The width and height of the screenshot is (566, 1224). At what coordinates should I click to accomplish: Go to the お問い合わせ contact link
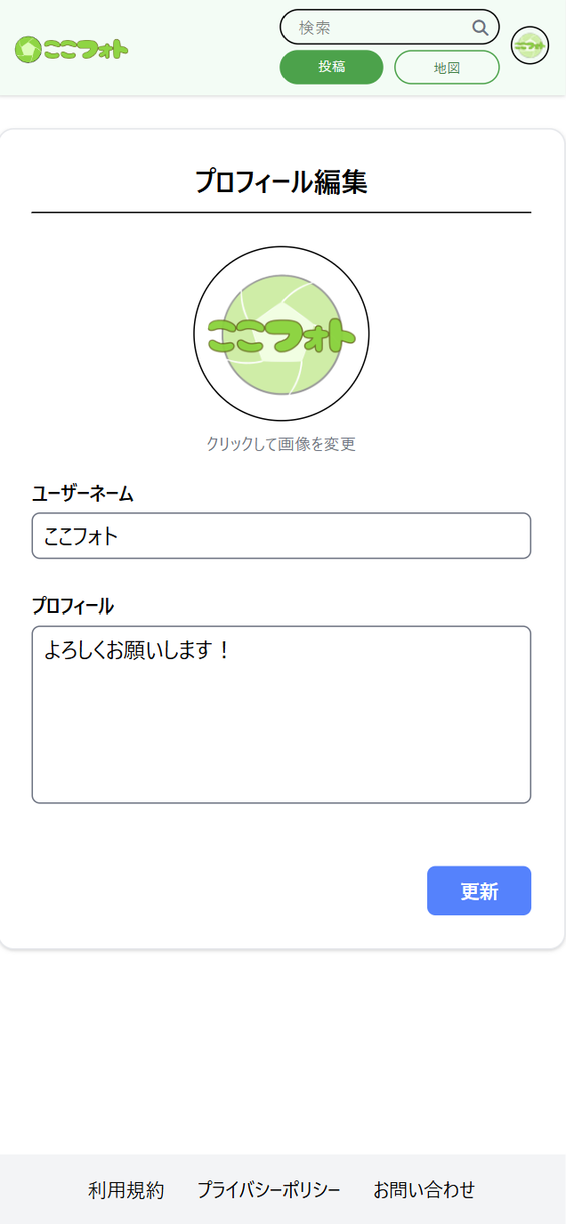coord(424,1190)
